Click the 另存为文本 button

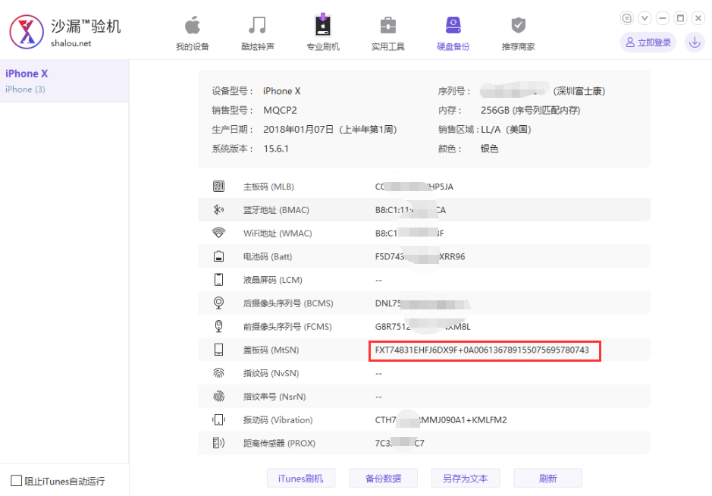(466, 479)
